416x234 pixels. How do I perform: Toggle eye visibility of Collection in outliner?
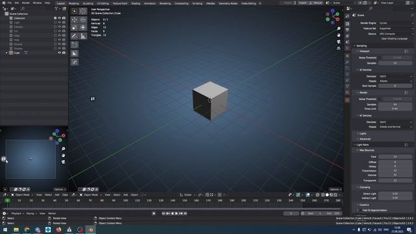[x=59, y=18]
